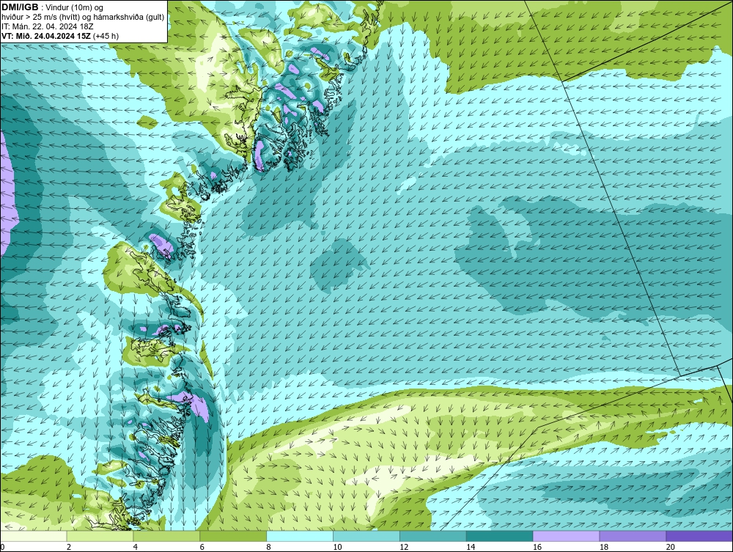Pick the 10–12 m/s turquoise legend swatch

coord(366,537)
